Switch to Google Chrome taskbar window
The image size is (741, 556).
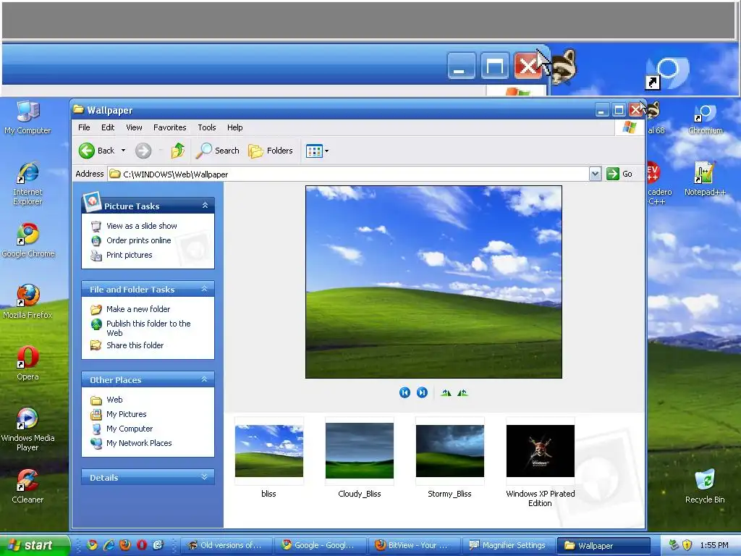point(321,546)
